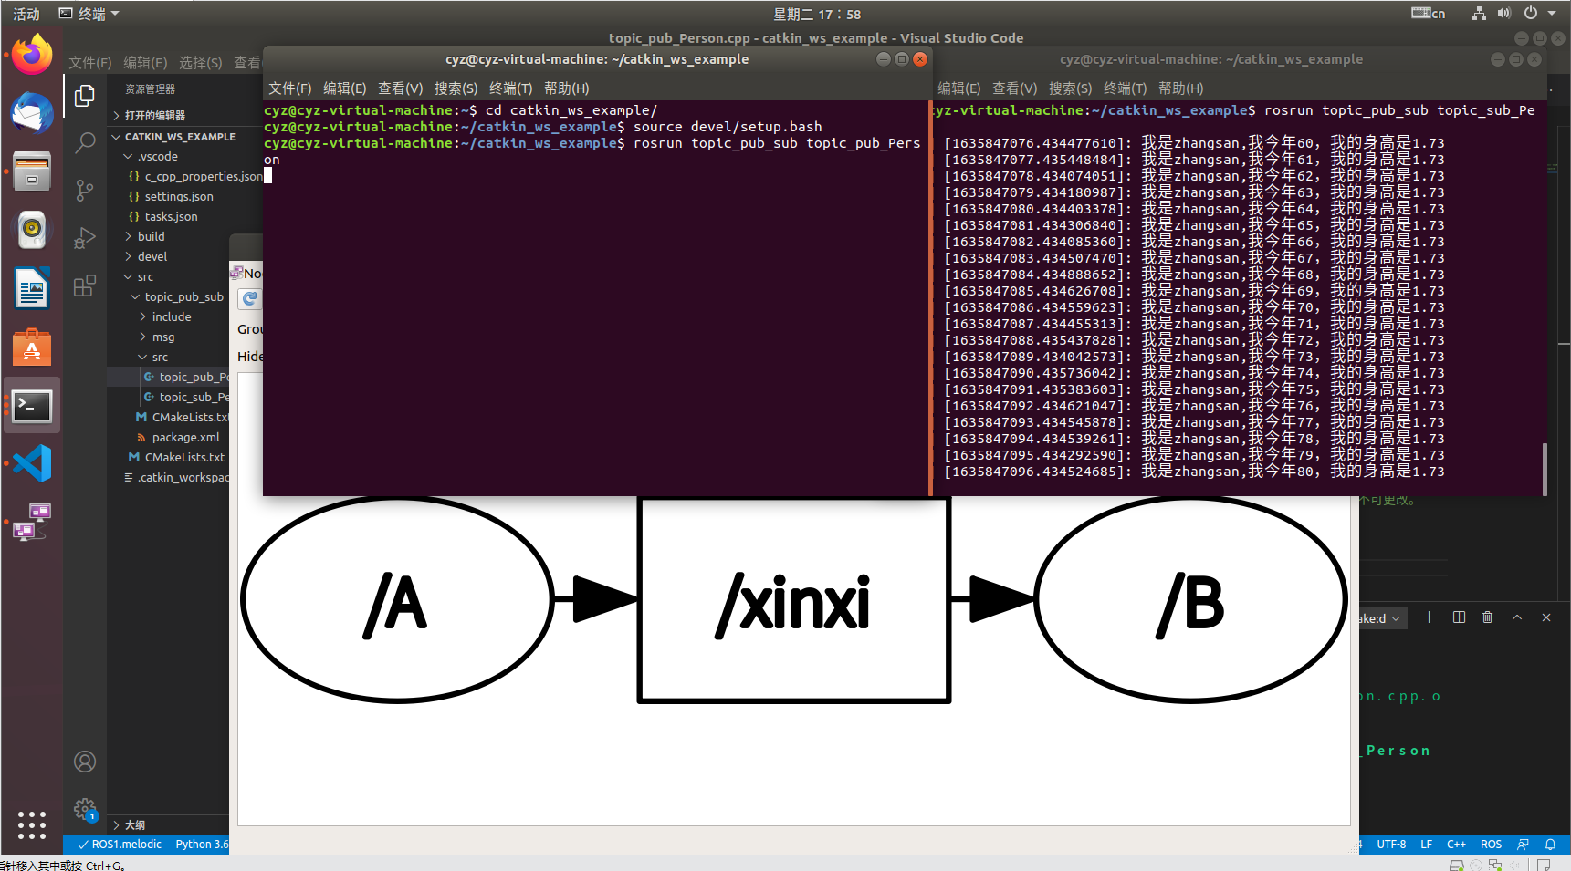
Task: Change the UTF-8 encoding in the status bar
Action: [1391, 845]
